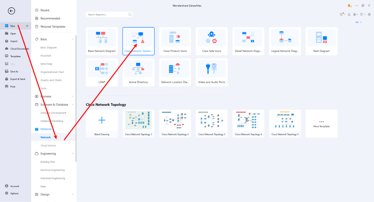Create a Blank Drawing

point(102,124)
